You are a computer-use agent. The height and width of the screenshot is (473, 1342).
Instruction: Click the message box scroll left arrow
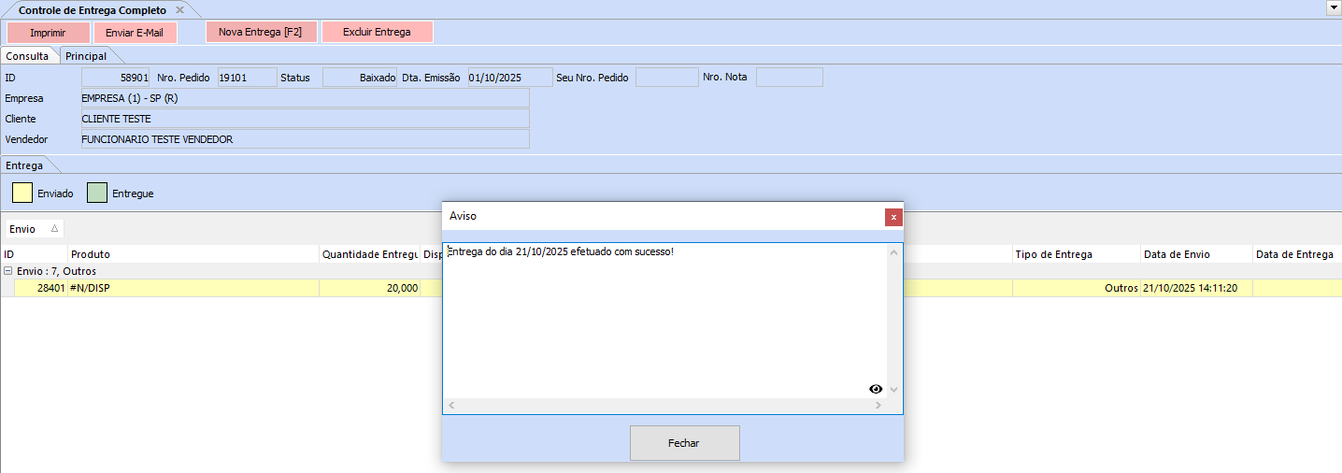point(450,406)
